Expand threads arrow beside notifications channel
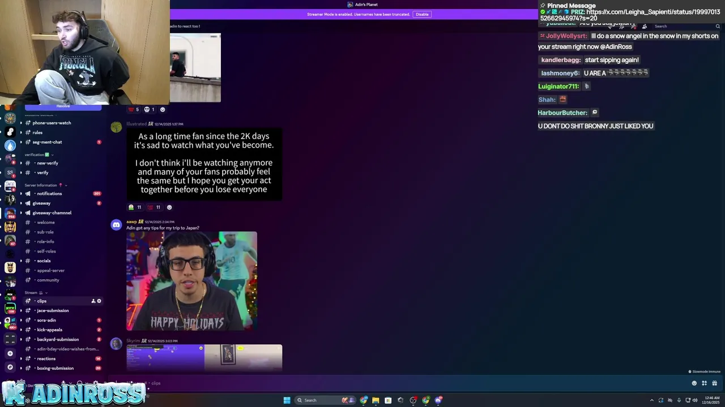The height and width of the screenshot is (407, 725). (x=21, y=193)
